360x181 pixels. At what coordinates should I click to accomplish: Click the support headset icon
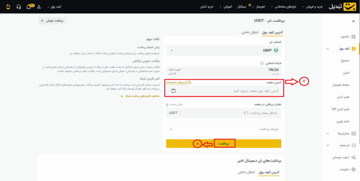[19, 7]
